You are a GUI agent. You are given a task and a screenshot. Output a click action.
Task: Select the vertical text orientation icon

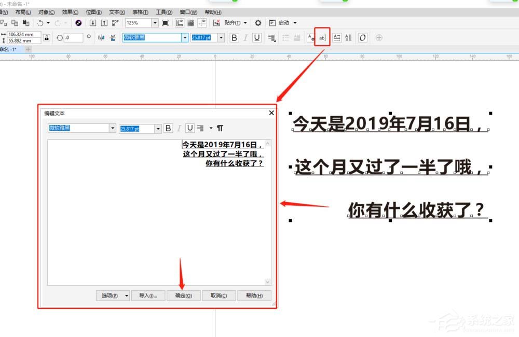348,37
